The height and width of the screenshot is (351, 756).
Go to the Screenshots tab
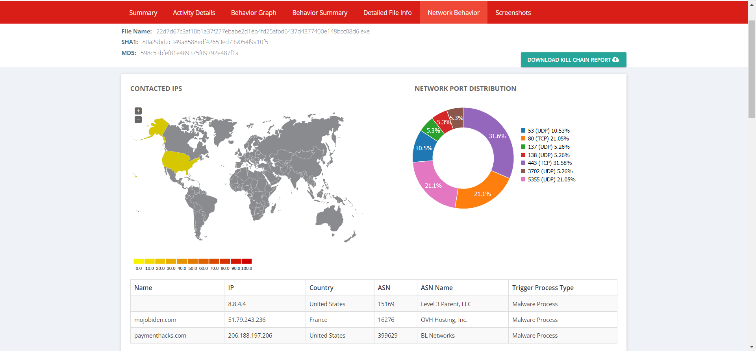513,13
